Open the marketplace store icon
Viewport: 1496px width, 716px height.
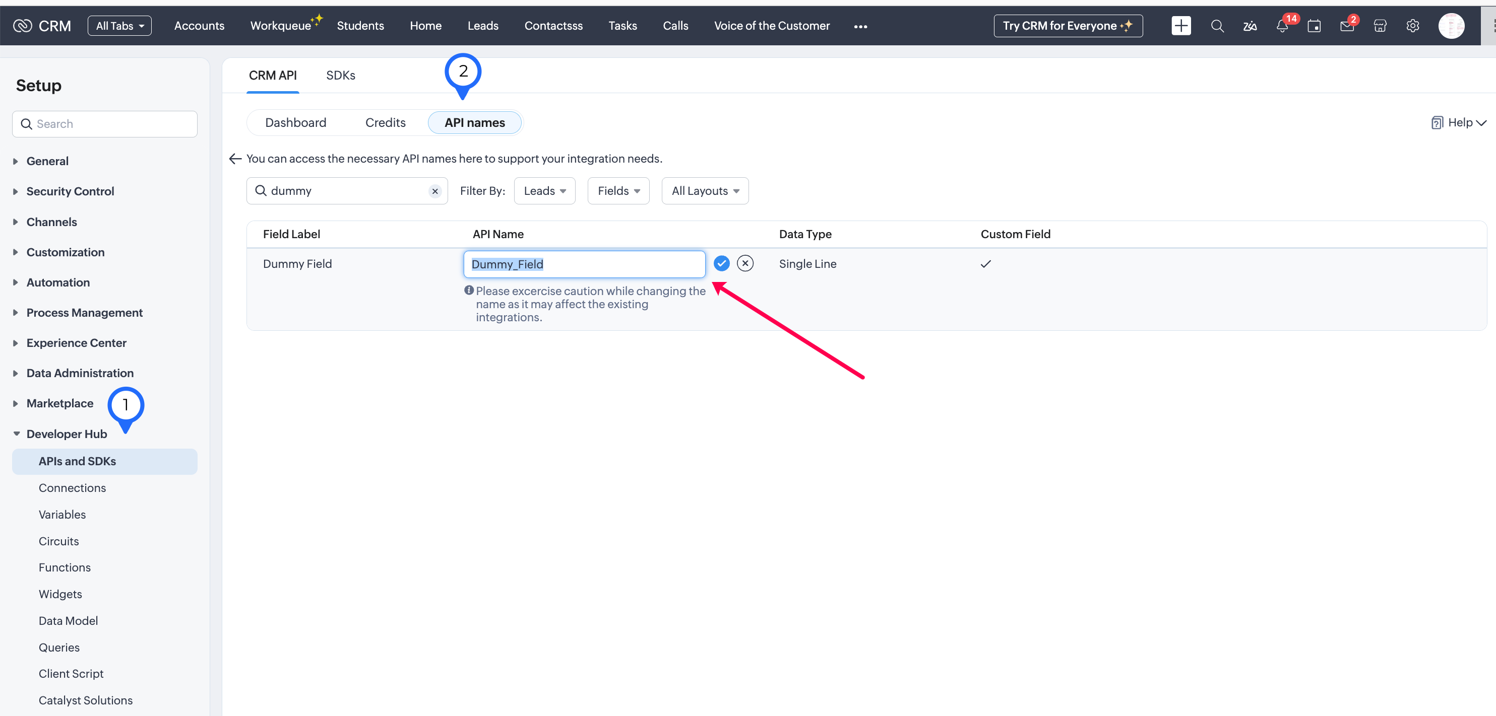[1380, 26]
